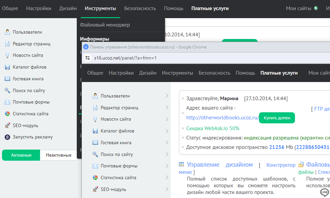
Task: Click the Статистика сайта pie chart icon in the Chrome window
Action: pyautogui.click(x=95, y=177)
